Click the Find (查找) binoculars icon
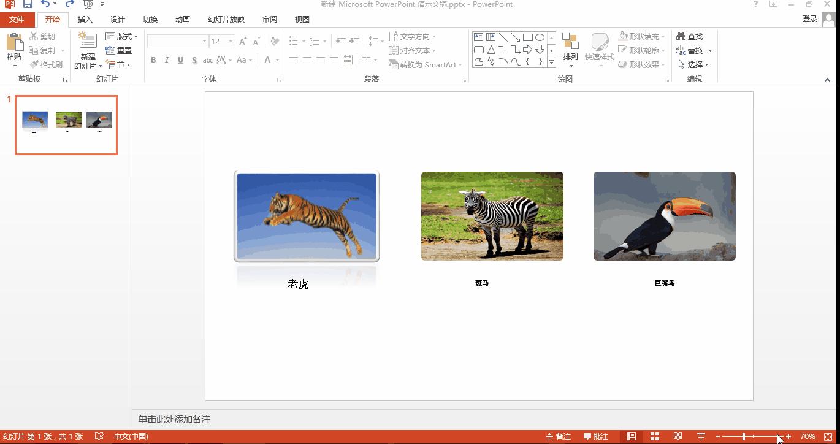Image resolution: width=840 pixels, height=444 pixels. click(681, 36)
